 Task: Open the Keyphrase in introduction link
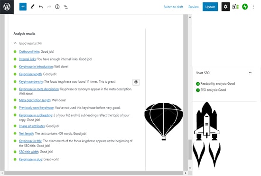pos(36,67)
